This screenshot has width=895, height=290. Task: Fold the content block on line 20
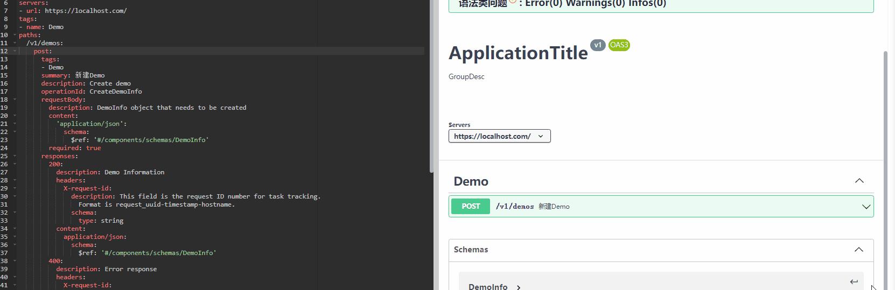click(15, 116)
